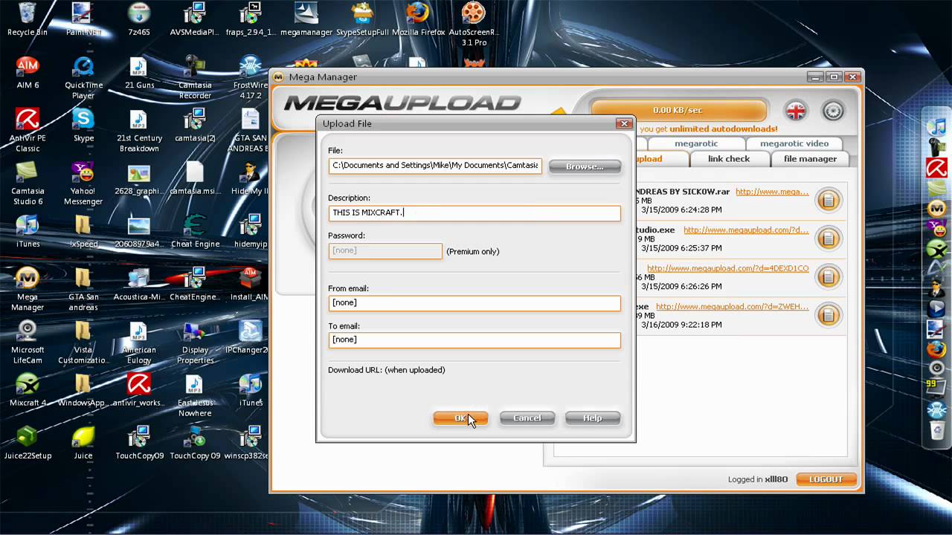The image size is (952, 535).
Task: Switch to the megarotic video tab
Action: click(x=794, y=143)
